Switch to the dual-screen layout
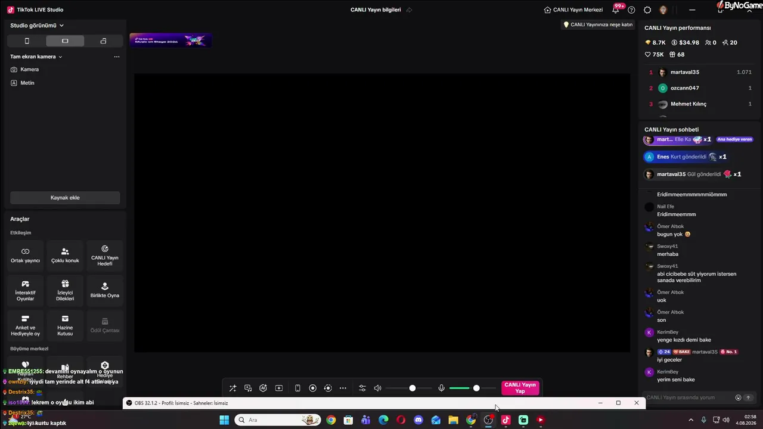Image resolution: width=763 pixels, height=429 pixels. 103,41
